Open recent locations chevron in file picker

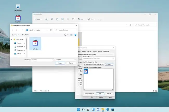(x=19, y=30)
